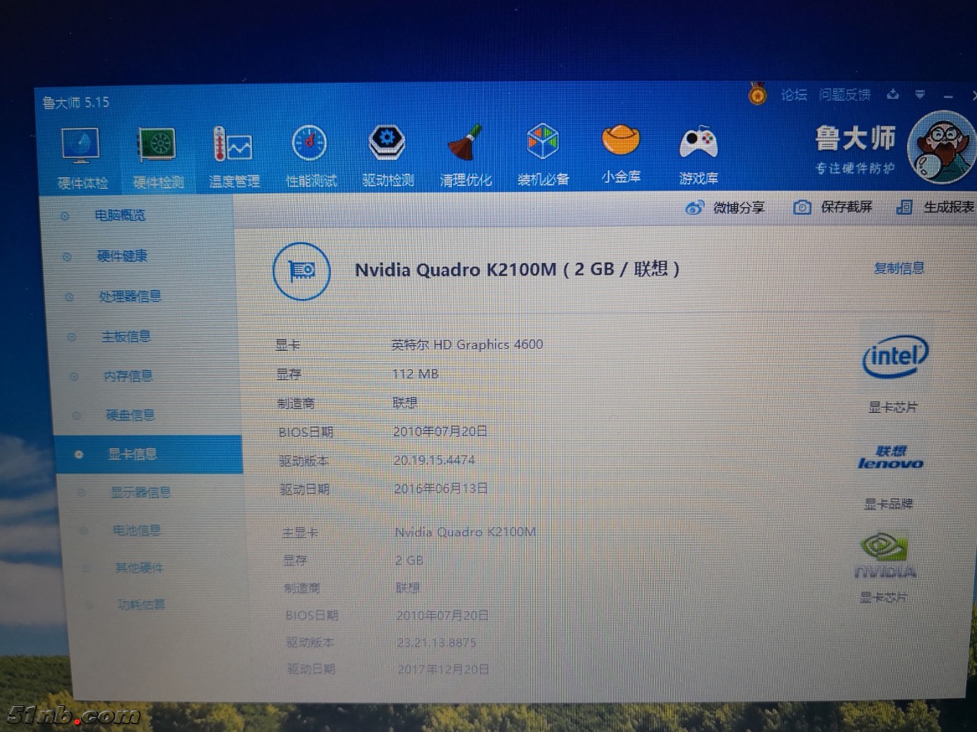Click 保存截屏 save screenshot button
The height and width of the screenshot is (732, 977).
pyautogui.click(x=834, y=207)
